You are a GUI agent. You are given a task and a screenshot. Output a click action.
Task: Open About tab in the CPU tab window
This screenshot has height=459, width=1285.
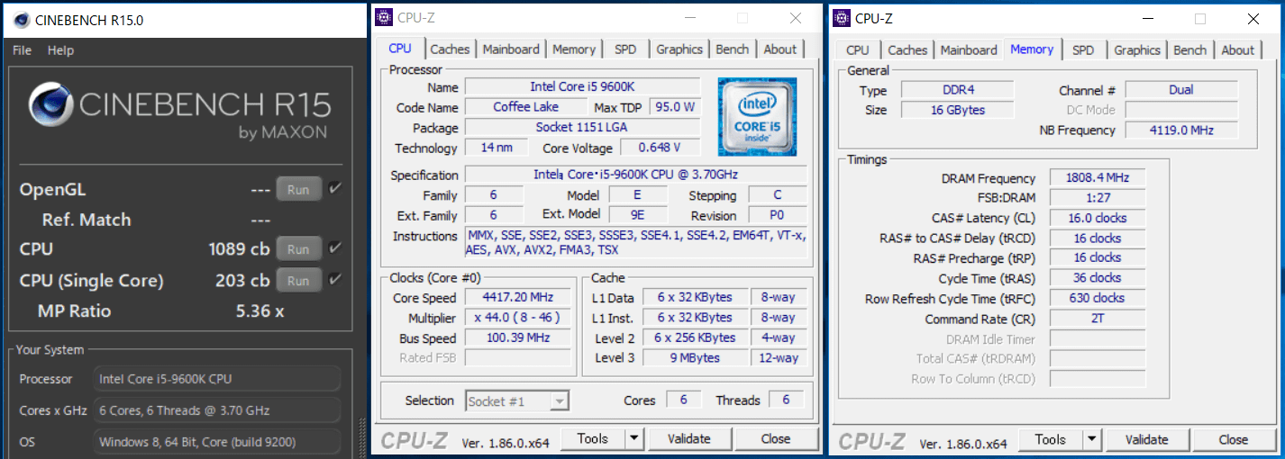pos(780,49)
